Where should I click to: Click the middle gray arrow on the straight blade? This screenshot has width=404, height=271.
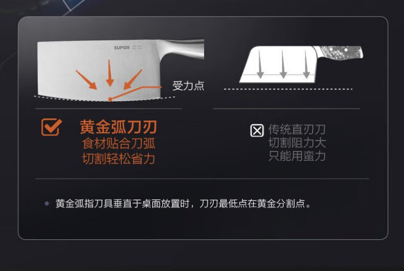click(283, 64)
